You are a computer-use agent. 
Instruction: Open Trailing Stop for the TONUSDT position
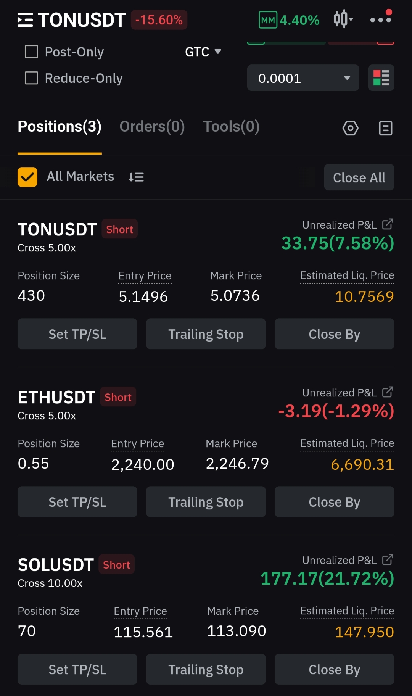(206, 334)
